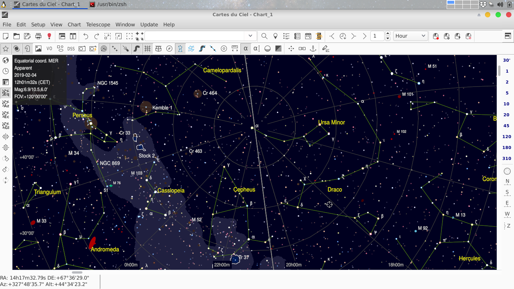The width and height of the screenshot is (514, 289).
Task: Expand the search box dropdown arrow
Action: [x=251, y=36]
